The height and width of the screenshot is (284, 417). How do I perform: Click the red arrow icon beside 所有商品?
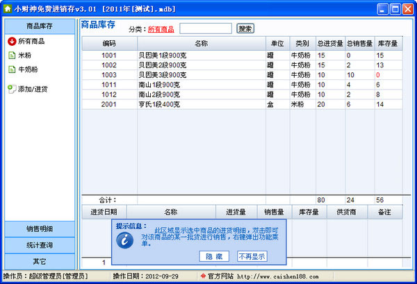coord(12,41)
